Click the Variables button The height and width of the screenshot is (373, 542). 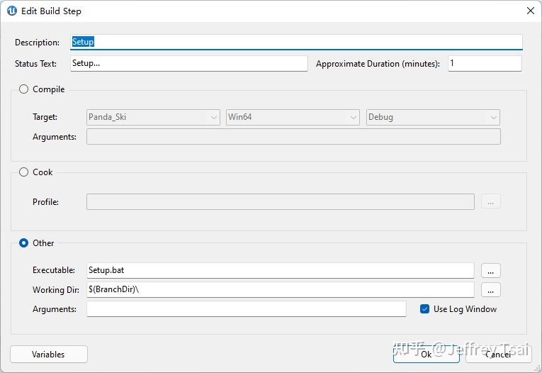[x=49, y=355]
